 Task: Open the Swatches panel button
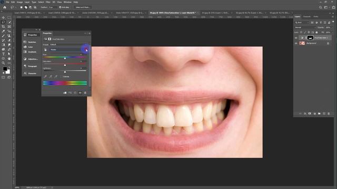[31, 42]
